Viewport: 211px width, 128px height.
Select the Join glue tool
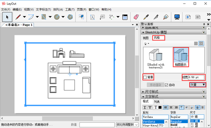click(x=166, y=17)
